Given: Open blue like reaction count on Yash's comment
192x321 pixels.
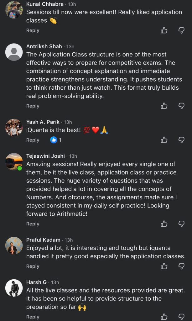Looking at the screenshot, I should [x=56, y=140].
